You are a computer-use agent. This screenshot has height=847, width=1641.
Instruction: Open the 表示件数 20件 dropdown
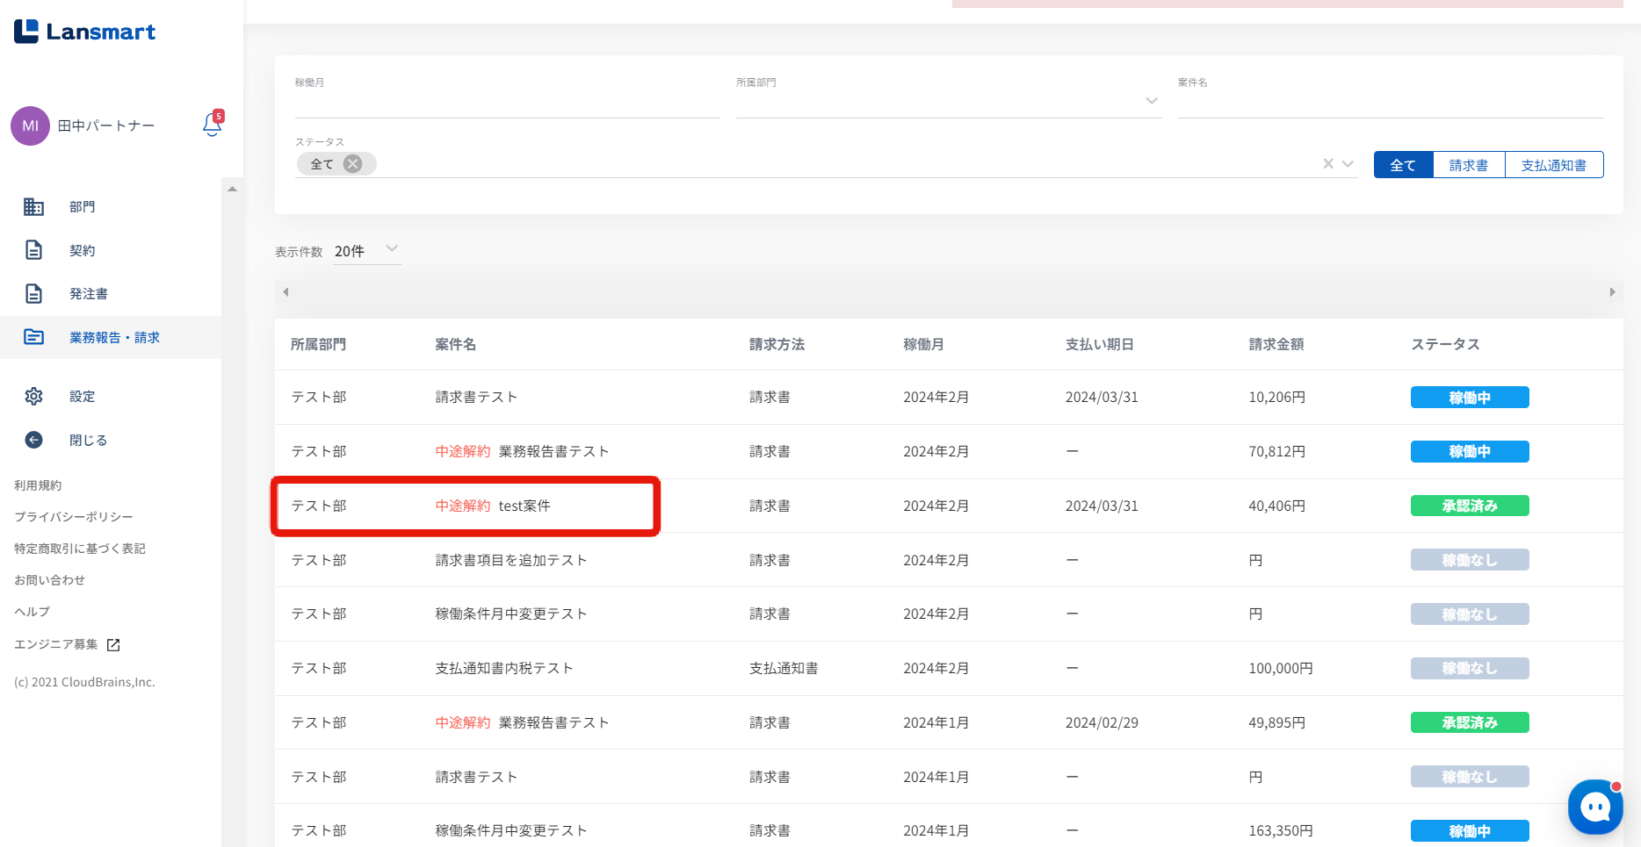pos(367,251)
